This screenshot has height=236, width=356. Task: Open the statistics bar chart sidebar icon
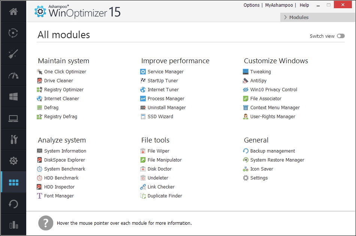(13, 225)
